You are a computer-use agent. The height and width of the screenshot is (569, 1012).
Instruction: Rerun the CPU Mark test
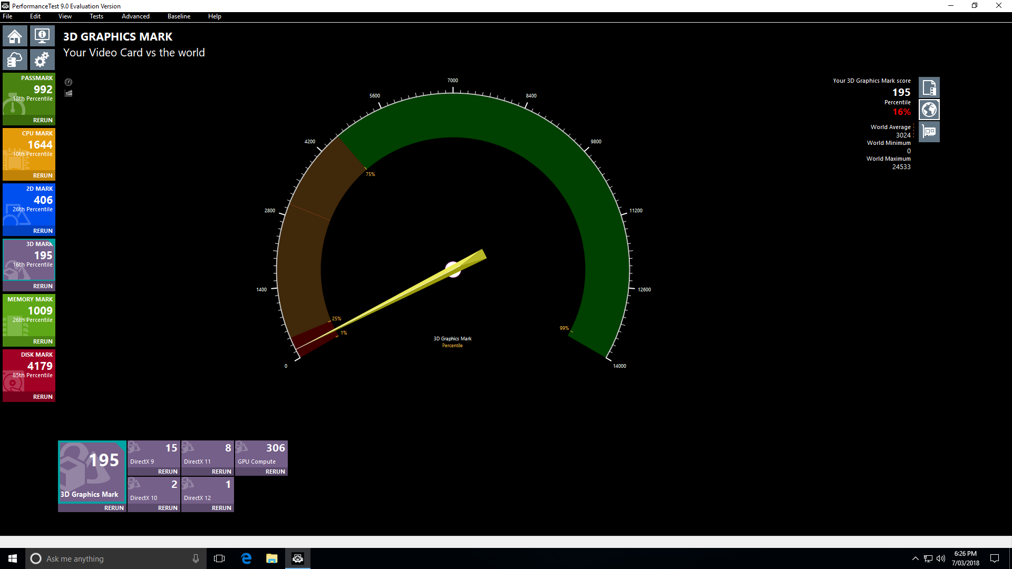pos(43,175)
